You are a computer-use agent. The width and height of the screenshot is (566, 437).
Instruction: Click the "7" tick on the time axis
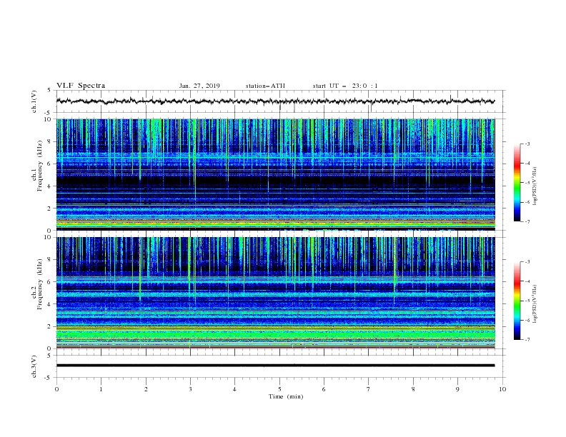tap(369, 389)
